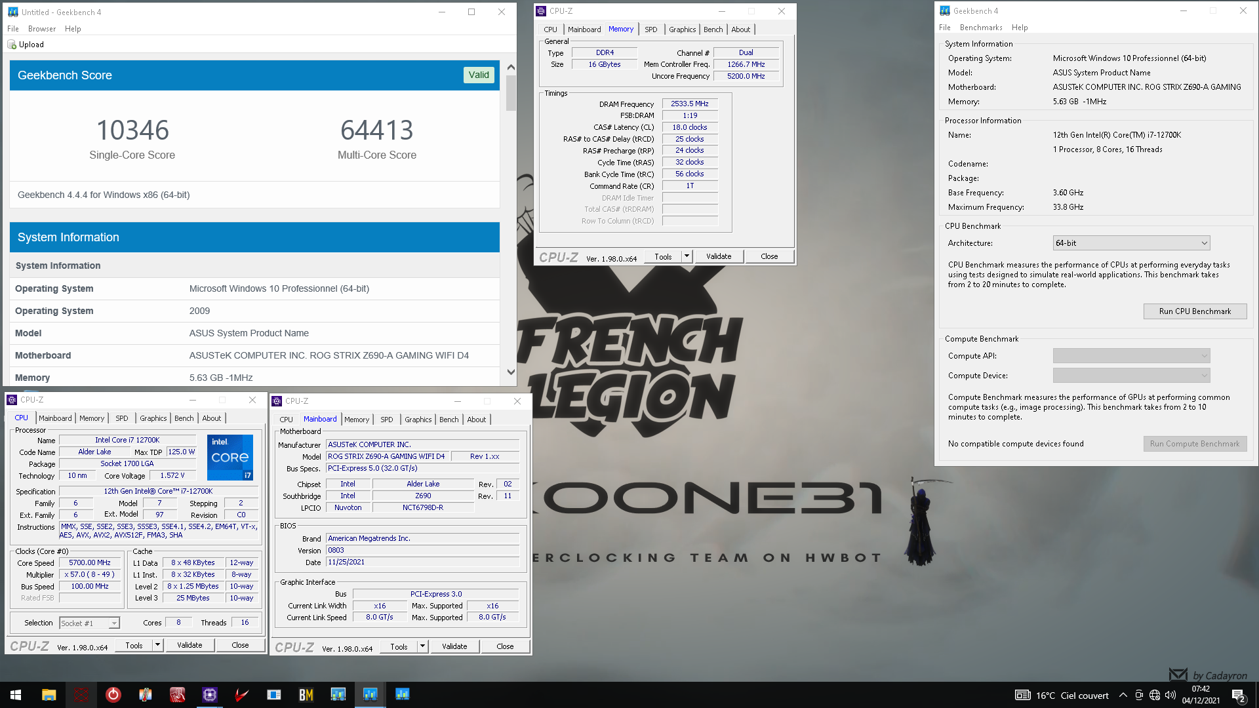The height and width of the screenshot is (708, 1259).
Task: Switch to Bench tab in CPU-Z processor window
Action: point(184,418)
